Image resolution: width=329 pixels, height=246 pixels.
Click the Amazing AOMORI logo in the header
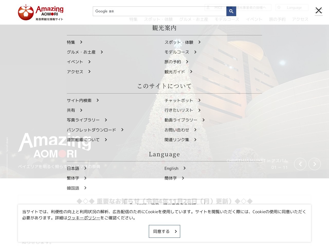tap(41, 12)
